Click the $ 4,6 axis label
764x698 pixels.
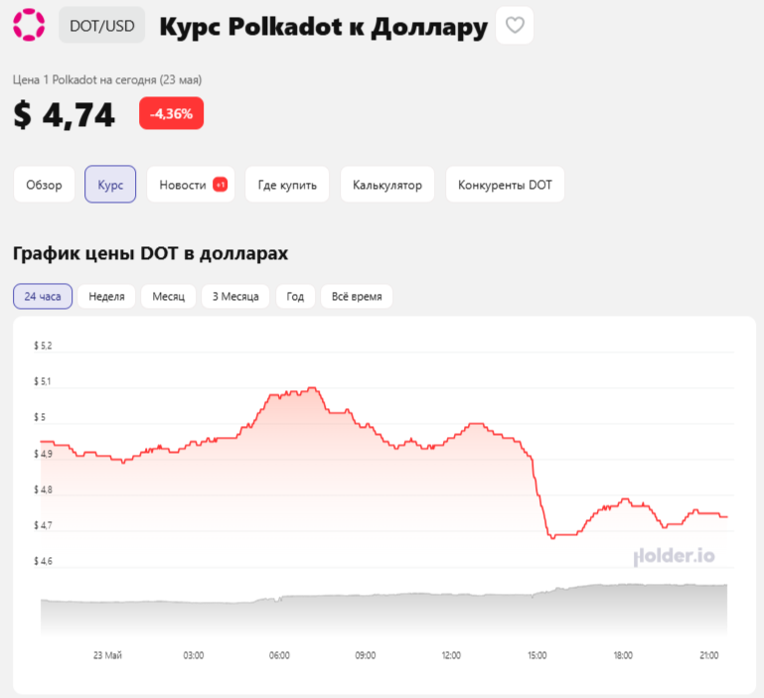click(43, 561)
